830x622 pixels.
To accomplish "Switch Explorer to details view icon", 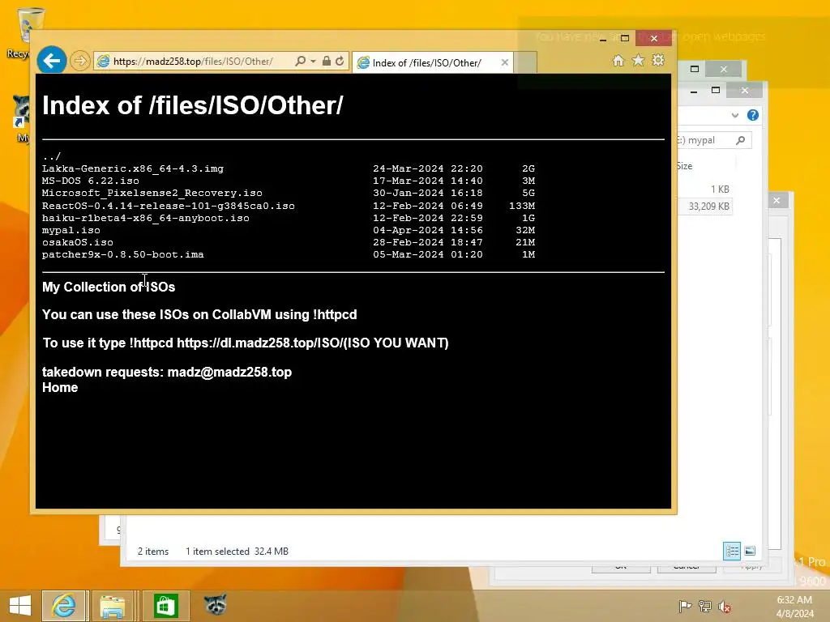I will [x=732, y=551].
